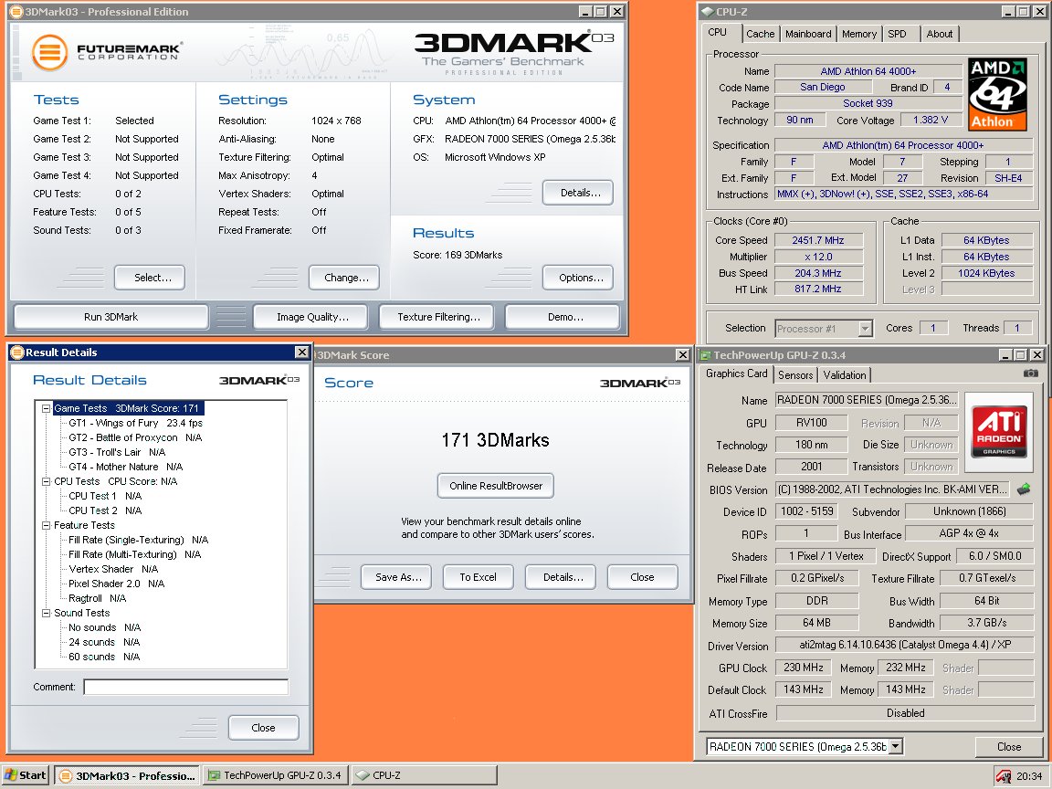1052x789 pixels.
Task: Open the Memory tab in CPU-Z
Action: (x=858, y=34)
